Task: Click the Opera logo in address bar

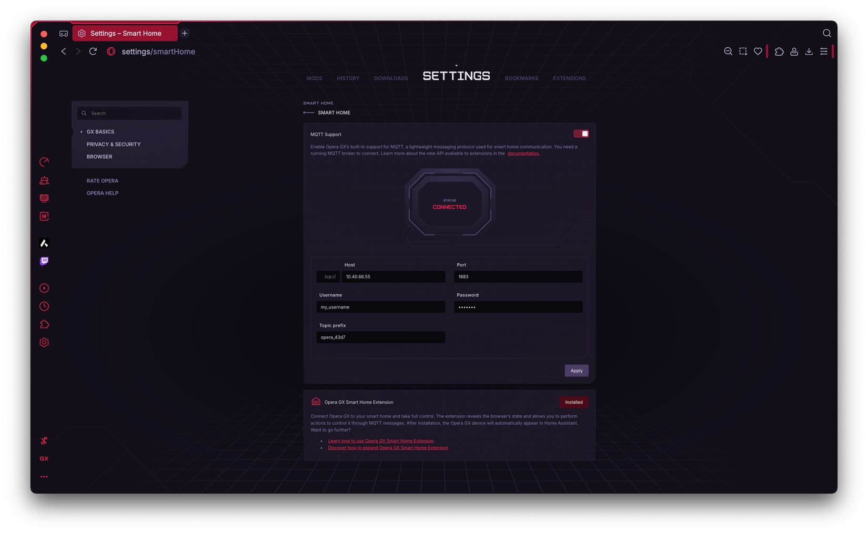Action: click(x=111, y=52)
